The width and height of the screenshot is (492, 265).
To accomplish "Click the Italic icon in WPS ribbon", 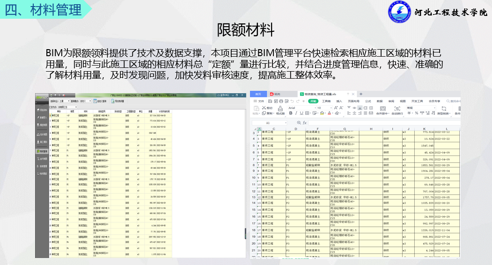I will pyautogui.click(x=296, y=113).
